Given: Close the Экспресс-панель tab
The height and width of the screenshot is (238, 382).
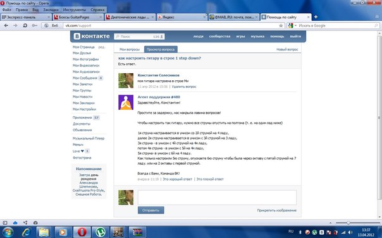Looking at the screenshot, I should pos(49,17).
